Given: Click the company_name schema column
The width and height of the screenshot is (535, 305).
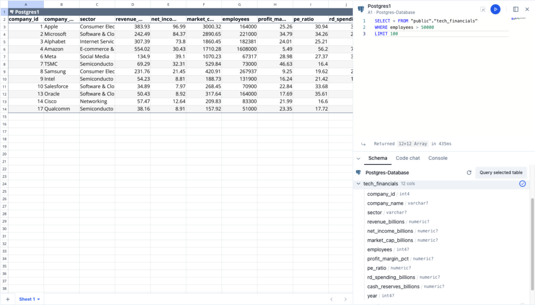Looking at the screenshot, I should click(x=398, y=203).
